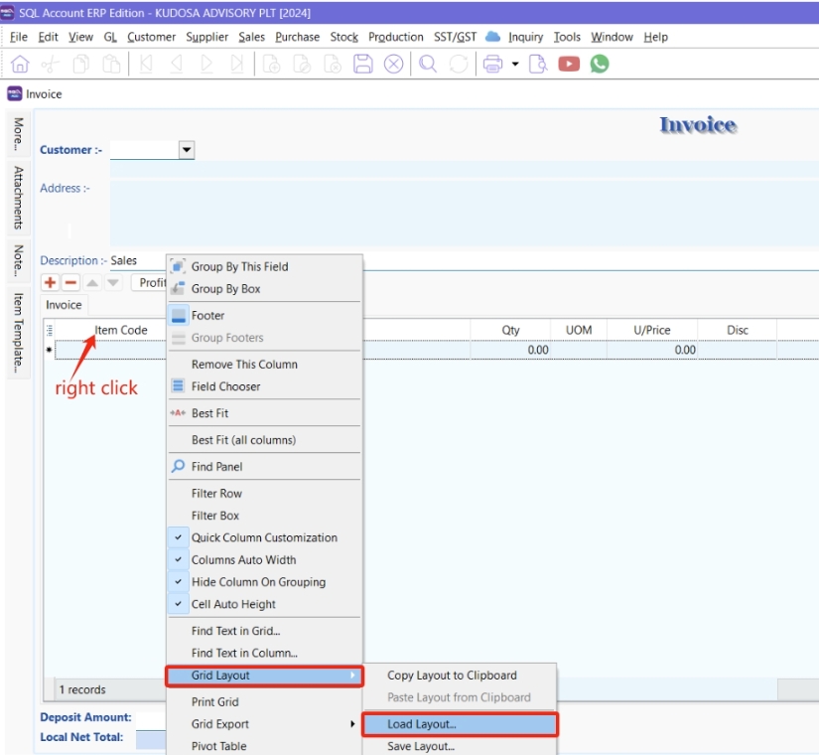Open the Customer dropdown arrow
This screenshot has width=819, height=755.
click(x=186, y=150)
